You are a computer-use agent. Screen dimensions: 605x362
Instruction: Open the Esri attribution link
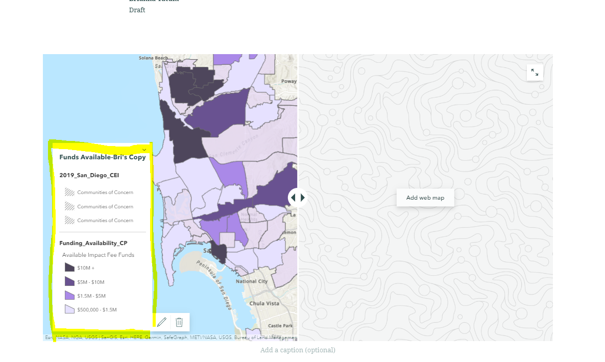tap(49, 337)
